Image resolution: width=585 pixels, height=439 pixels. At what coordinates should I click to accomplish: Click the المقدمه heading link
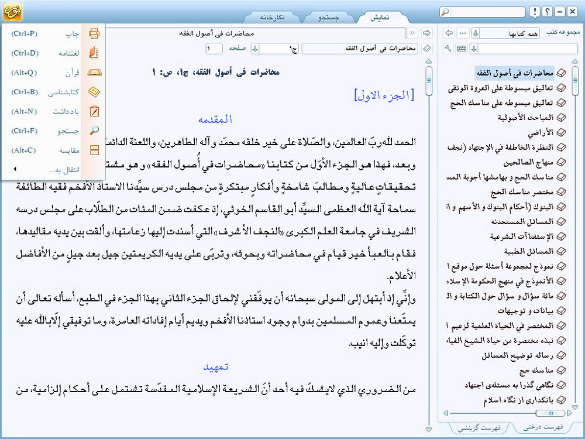215,119
